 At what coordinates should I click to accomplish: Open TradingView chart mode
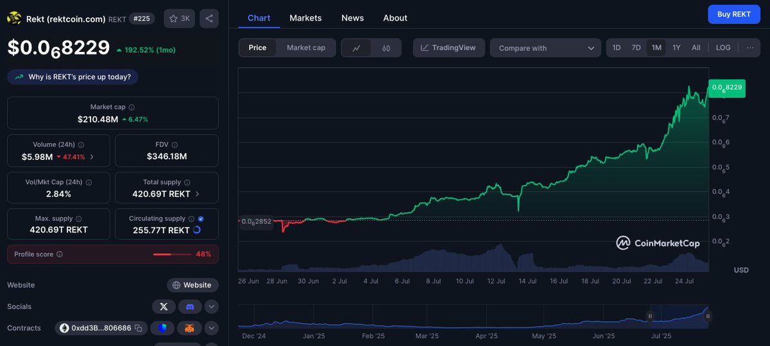(448, 48)
